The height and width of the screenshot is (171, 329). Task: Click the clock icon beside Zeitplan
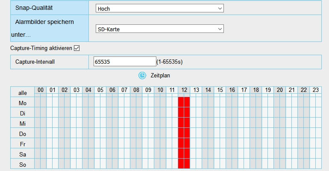point(142,75)
